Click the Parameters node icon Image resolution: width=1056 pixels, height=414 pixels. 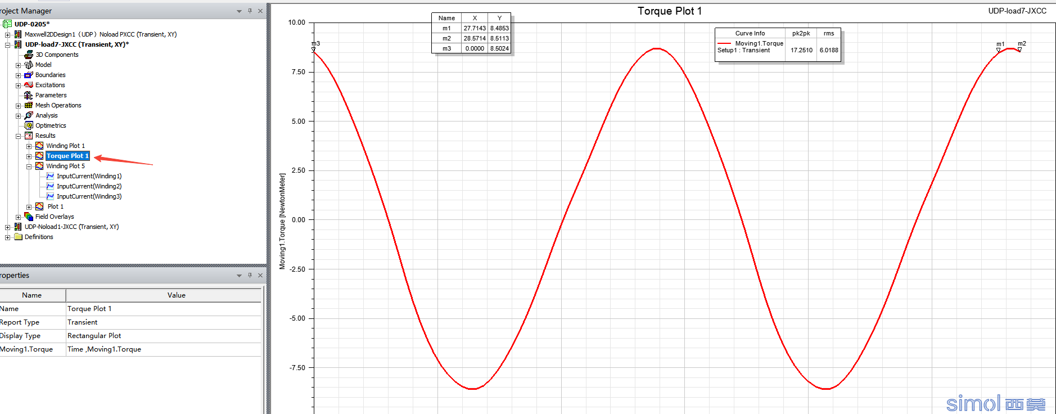[x=29, y=95]
